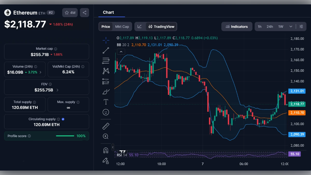Screen dimensions: 311x175
Task: Select the crosshair cursor tool
Action: pyautogui.click(x=106, y=40)
